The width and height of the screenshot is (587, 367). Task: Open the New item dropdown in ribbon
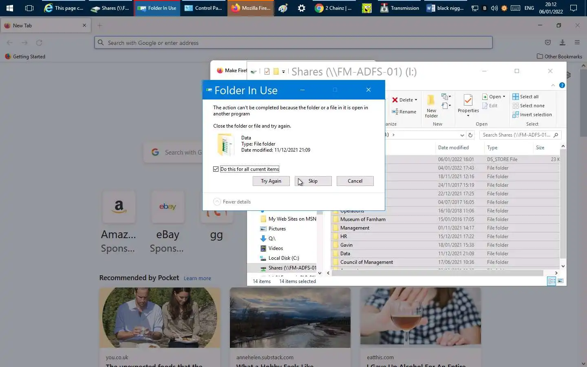pyautogui.click(x=446, y=97)
